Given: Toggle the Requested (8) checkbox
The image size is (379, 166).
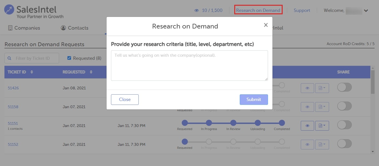Looking at the screenshot, I should click(x=69, y=58).
